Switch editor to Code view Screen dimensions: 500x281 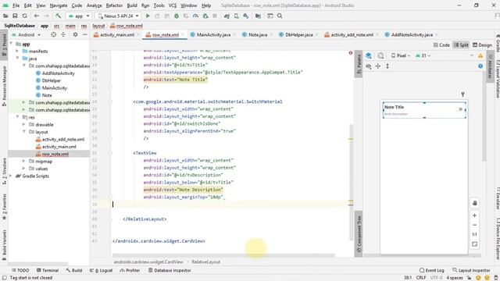pos(441,45)
